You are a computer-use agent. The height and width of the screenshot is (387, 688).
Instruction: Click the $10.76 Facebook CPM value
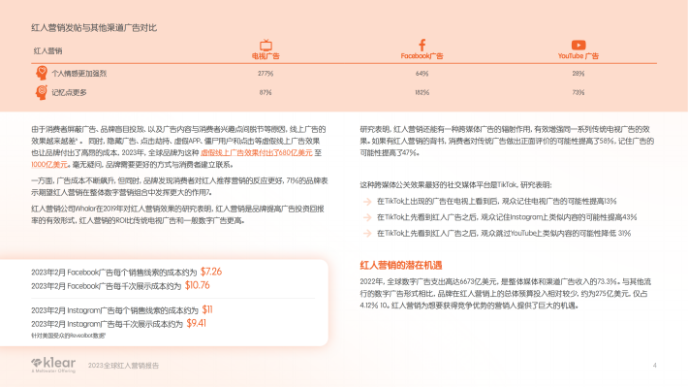click(x=198, y=285)
